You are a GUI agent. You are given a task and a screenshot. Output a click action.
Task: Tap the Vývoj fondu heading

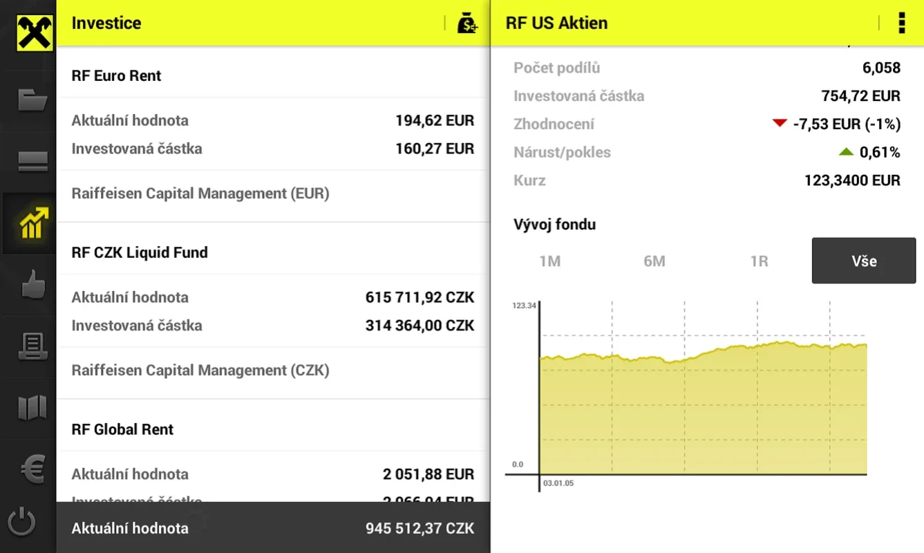point(554,225)
